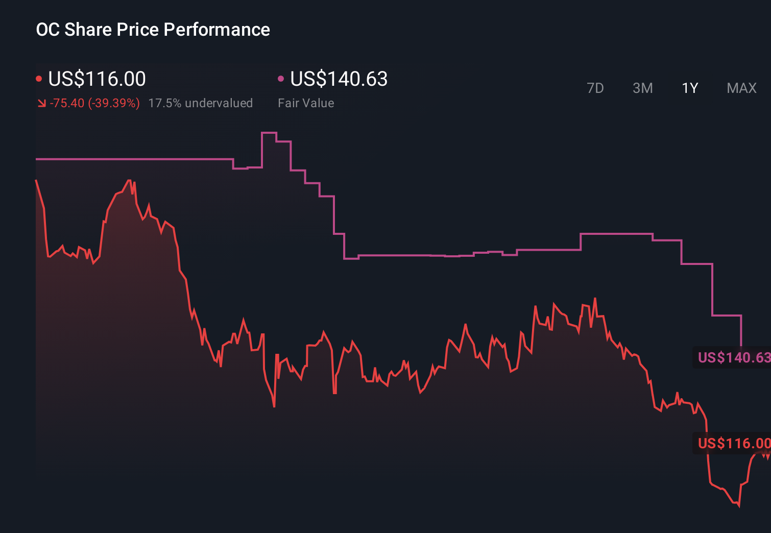Select the 1Y time range
The height and width of the screenshot is (533, 771).
tap(689, 88)
